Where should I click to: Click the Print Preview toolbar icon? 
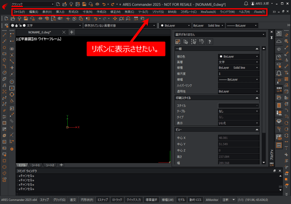point(53,18)
